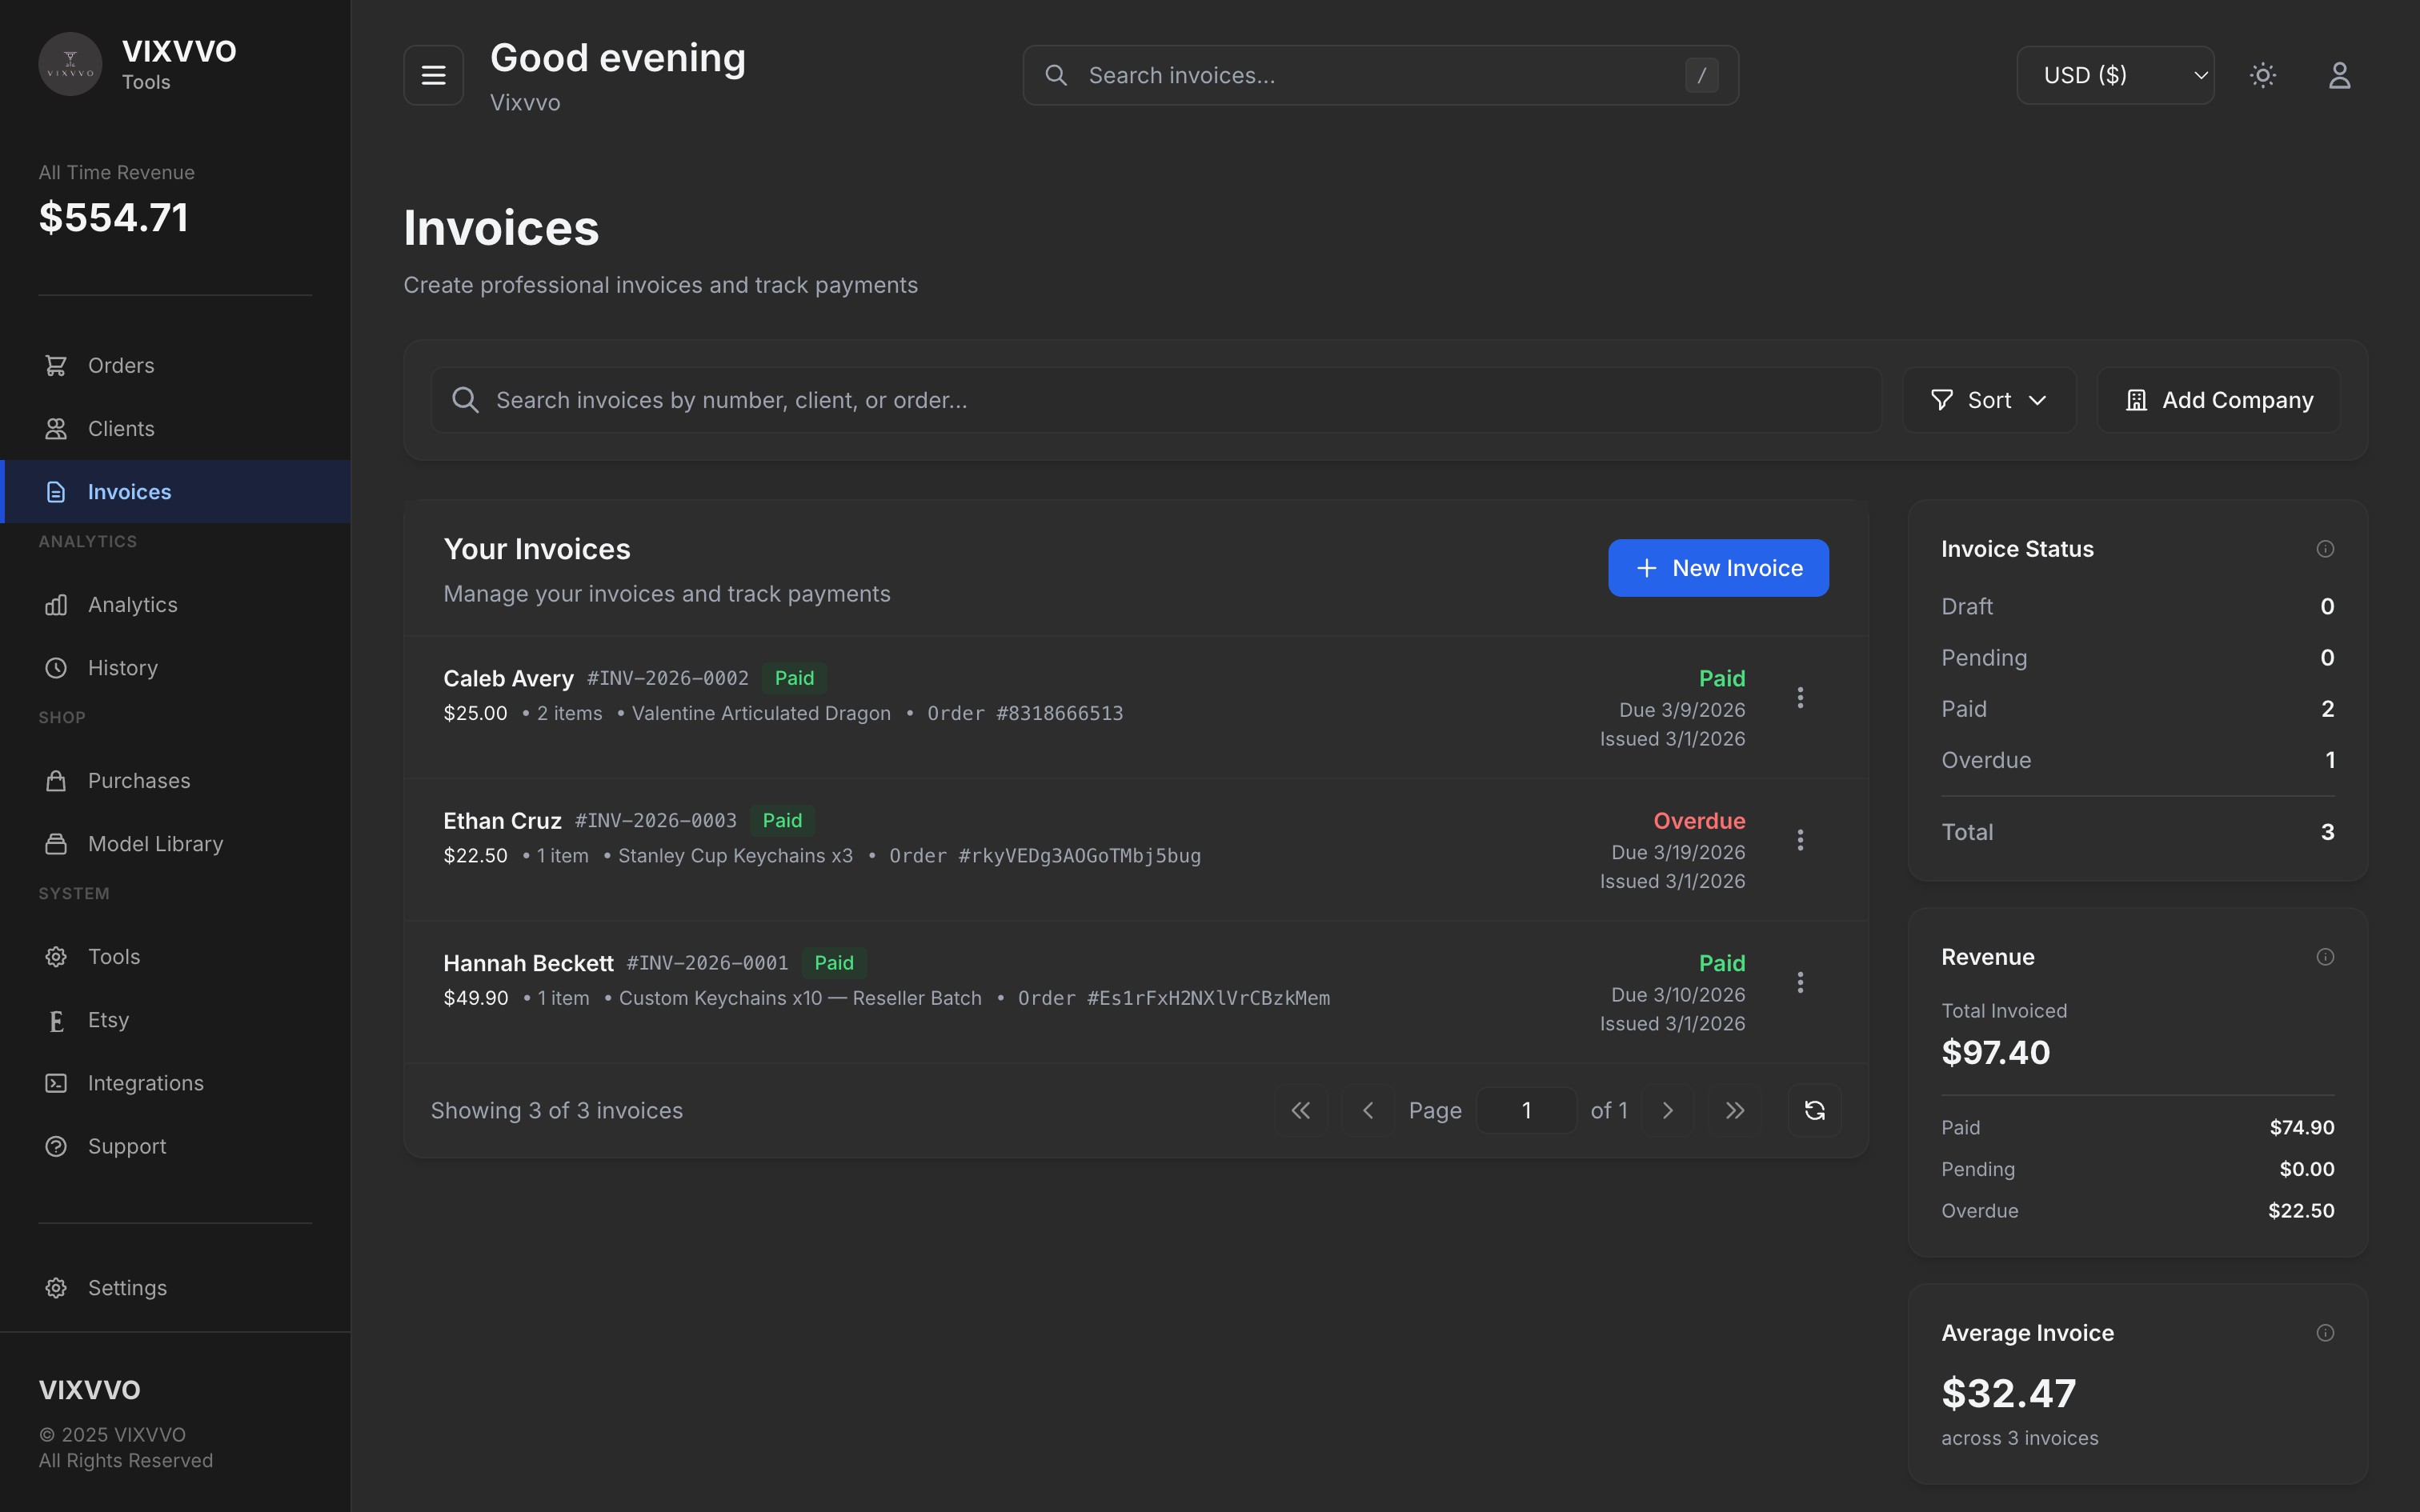
Task: Click the Add Company button
Action: tap(2219, 400)
